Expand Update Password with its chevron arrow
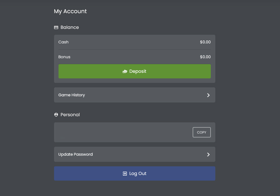The image size is (280, 196). (x=208, y=154)
